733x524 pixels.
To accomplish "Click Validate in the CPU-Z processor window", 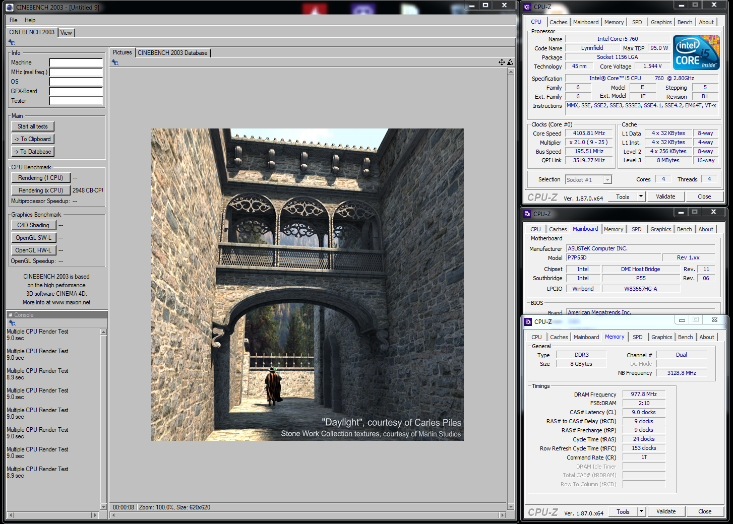I will click(x=665, y=196).
